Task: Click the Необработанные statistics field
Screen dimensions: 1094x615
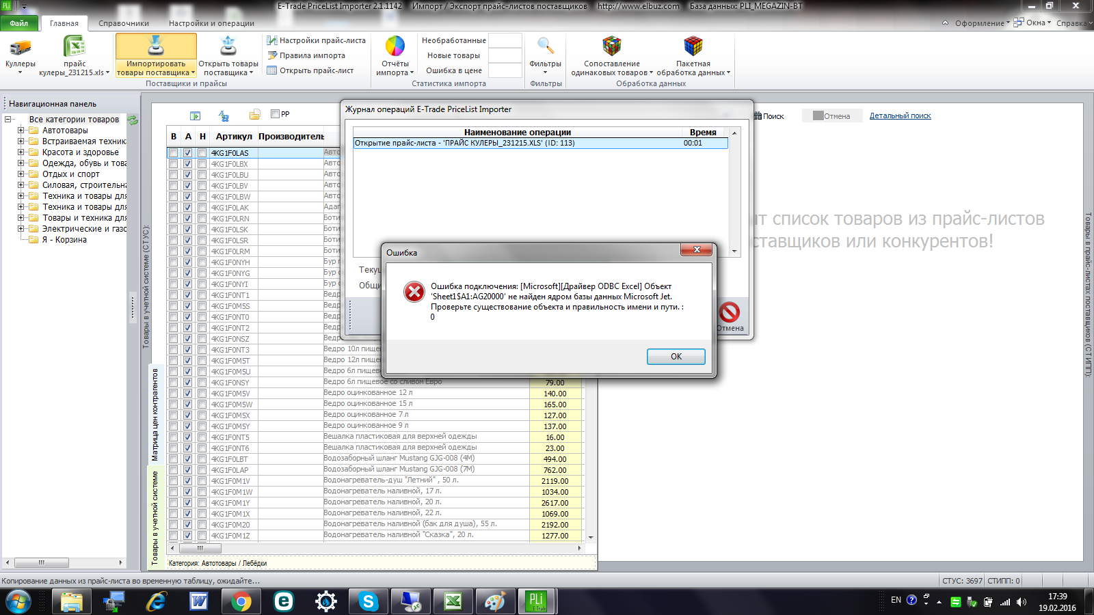Action: [506, 40]
